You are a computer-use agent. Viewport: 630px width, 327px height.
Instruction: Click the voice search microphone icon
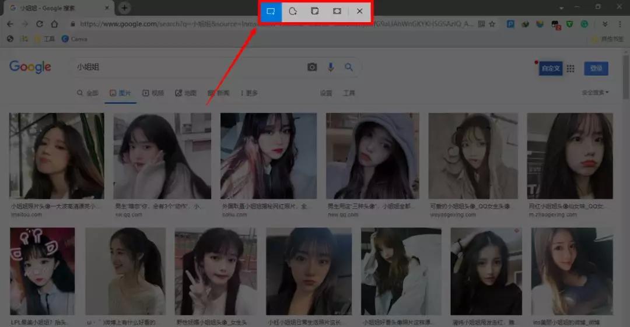coord(331,68)
